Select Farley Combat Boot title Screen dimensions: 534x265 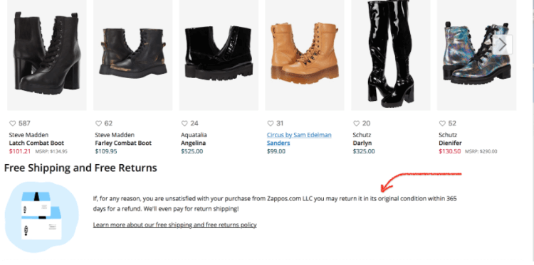(x=123, y=143)
